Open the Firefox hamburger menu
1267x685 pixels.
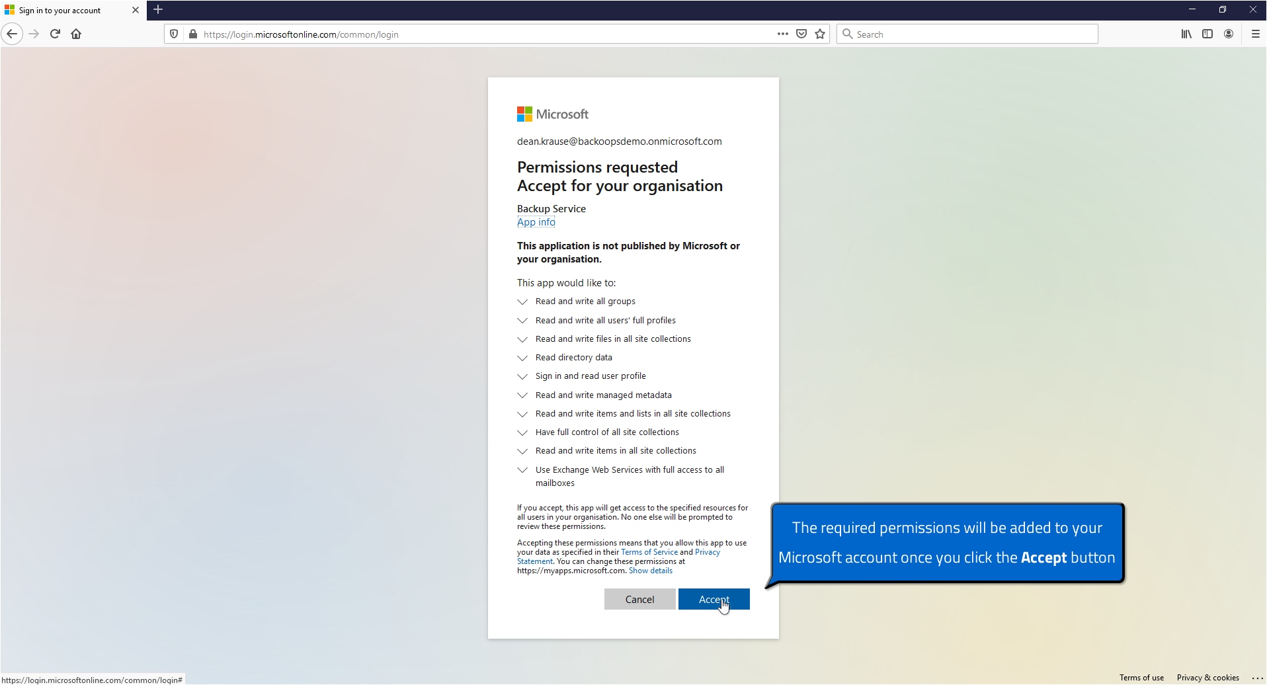1255,34
